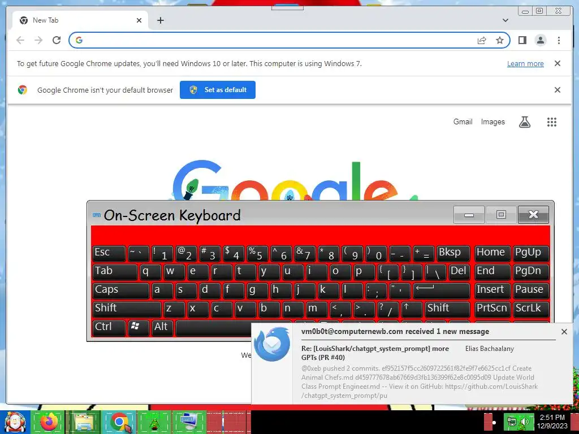Open a new tab with plus button
Image resolution: width=579 pixels, height=434 pixels.
coord(160,20)
